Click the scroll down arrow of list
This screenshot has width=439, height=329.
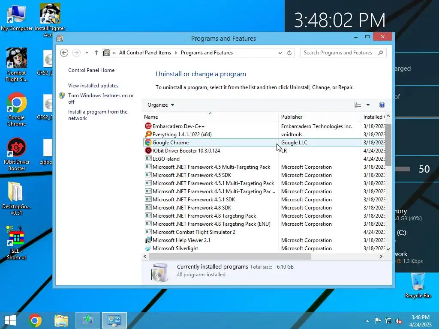click(x=388, y=249)
